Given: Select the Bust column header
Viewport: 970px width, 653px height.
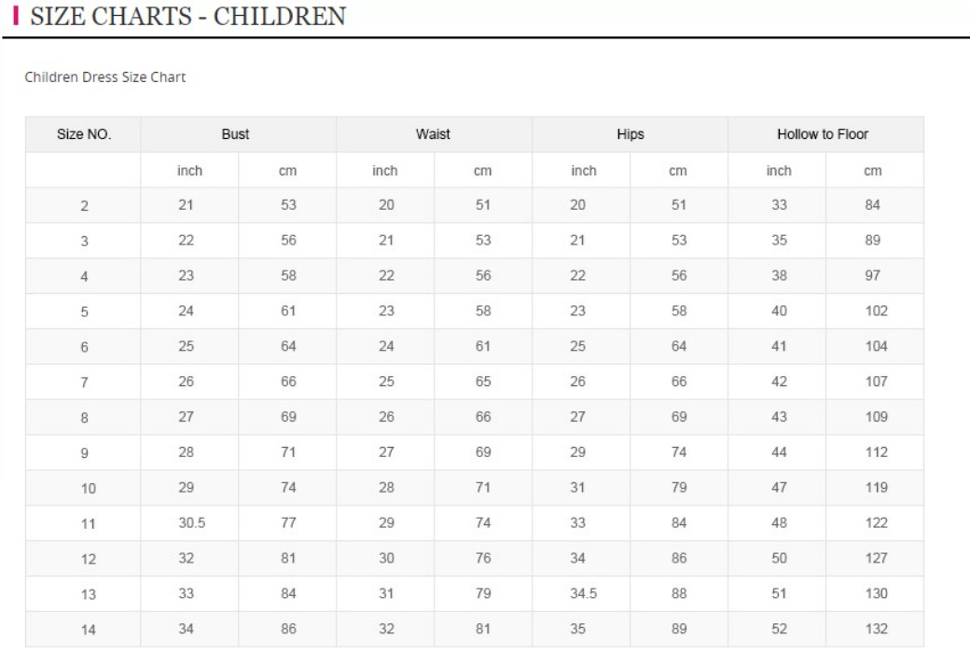Looking at the screenshot, I should pyautogui.click(x=235, y=134).
